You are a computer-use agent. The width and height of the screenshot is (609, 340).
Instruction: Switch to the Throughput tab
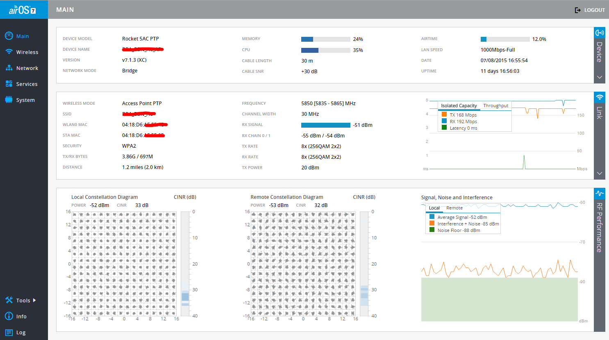(495, 106)
